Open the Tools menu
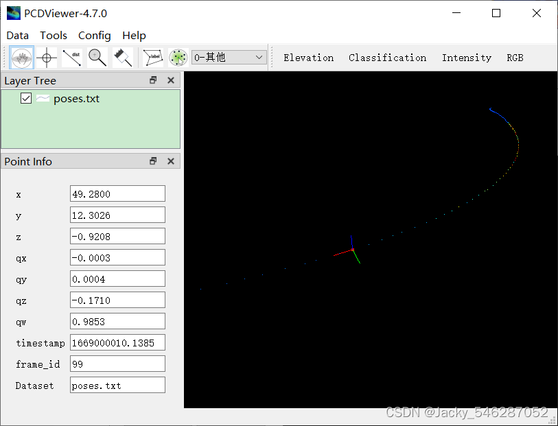Screen dimensions: 558x426 (54, 36)
